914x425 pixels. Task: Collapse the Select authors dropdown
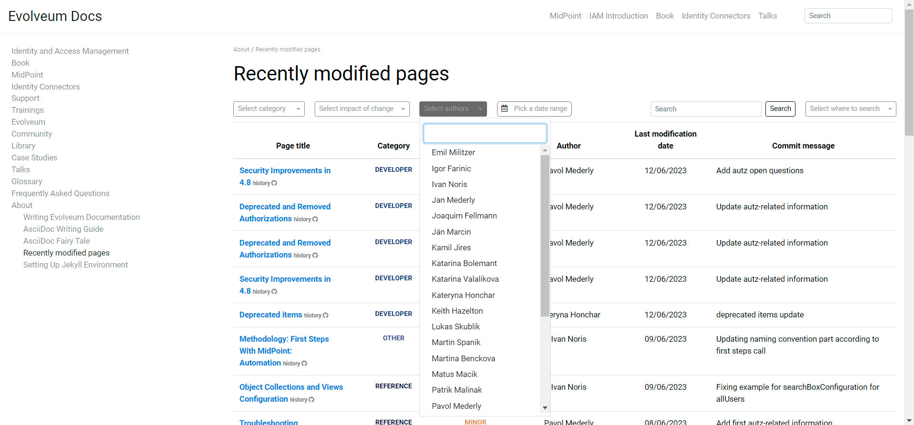453,109
